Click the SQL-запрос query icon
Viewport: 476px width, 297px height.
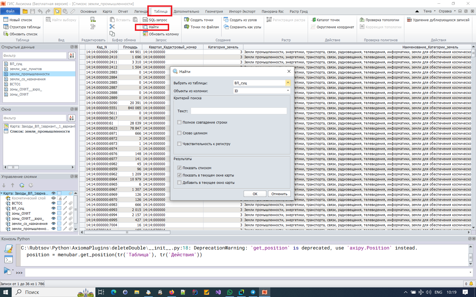pyautogui.click(x=145, y=20)
